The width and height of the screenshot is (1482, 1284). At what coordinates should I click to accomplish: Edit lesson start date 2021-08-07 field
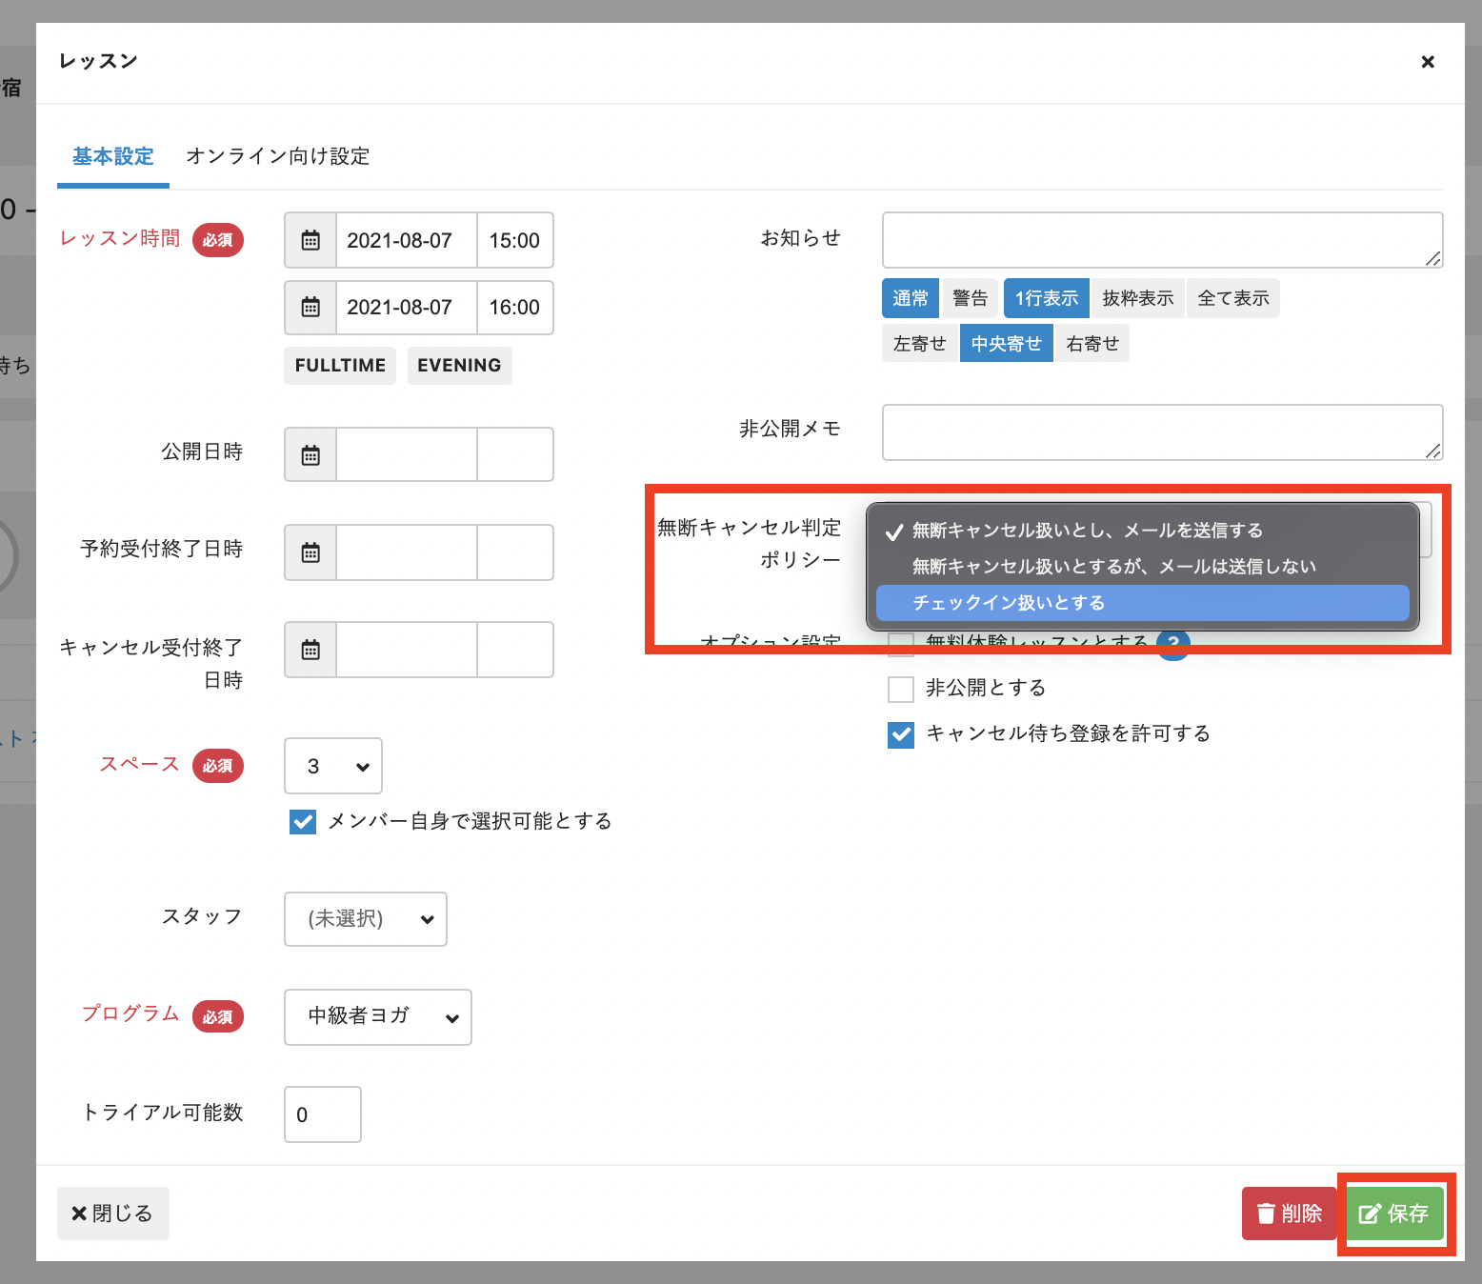coord(407,240)
